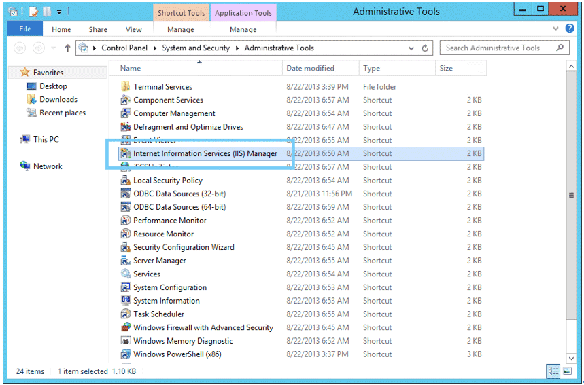The height and width of the screenshot is (385, 584).
Task: Click the search magnifier icon
Action: (560, 48)
